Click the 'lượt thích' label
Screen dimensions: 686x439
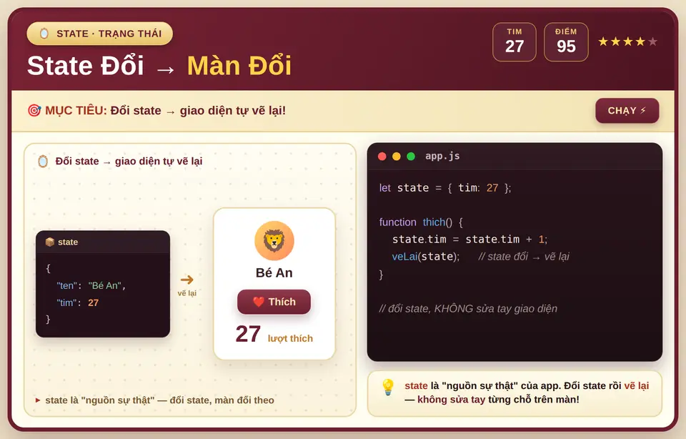click(x=290, y=338)
